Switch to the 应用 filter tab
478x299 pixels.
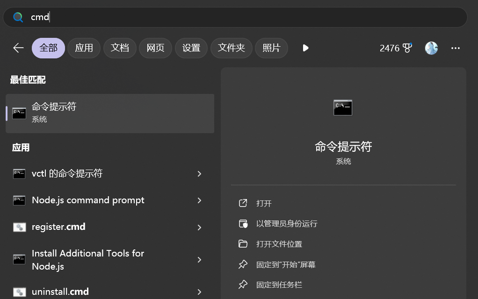point(84,48)
